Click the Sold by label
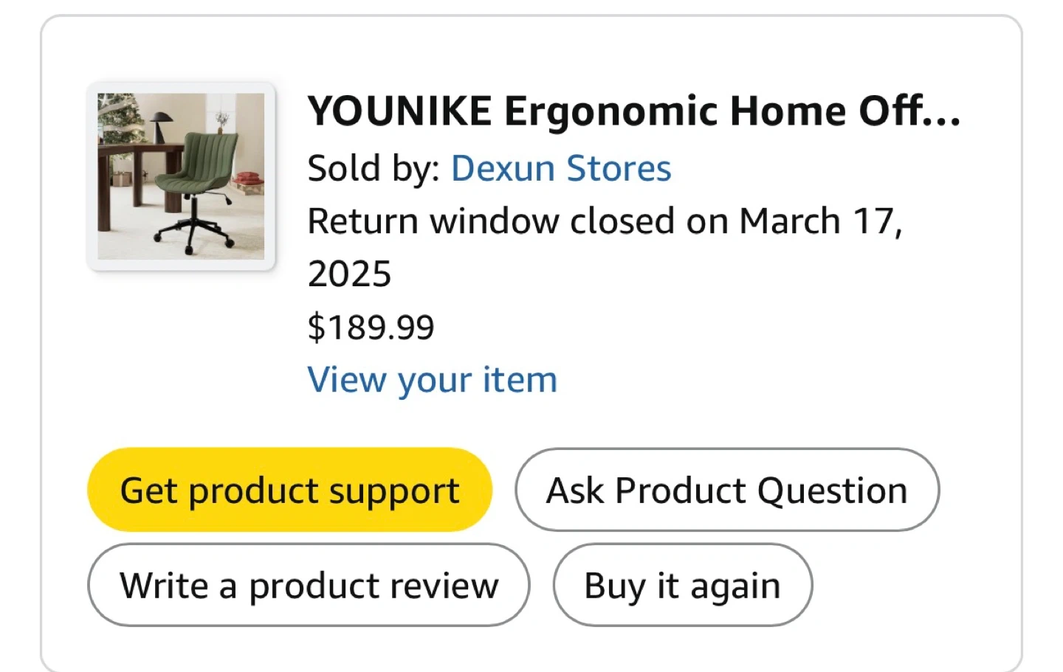The image size is (1063, 672). click(373, 169)
